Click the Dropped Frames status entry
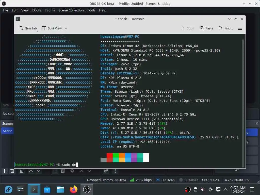Viewport: 260px width, 195px height. pos(106,180)
